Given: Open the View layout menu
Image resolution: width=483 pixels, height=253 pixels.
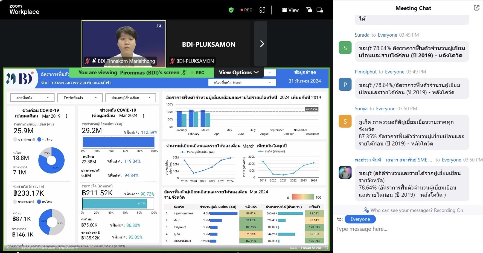Looking at the screenshot, I should [290, 10].
